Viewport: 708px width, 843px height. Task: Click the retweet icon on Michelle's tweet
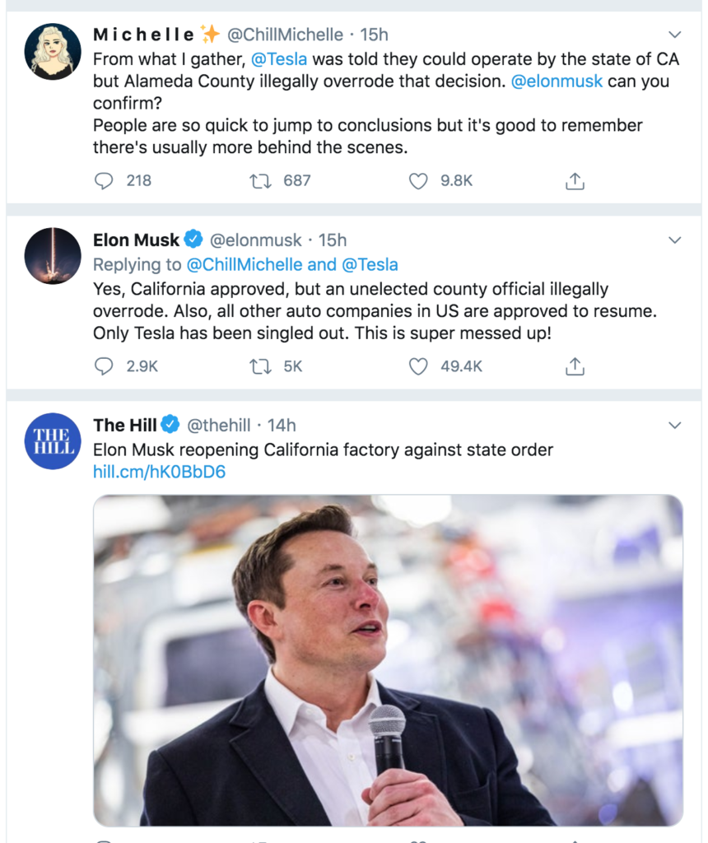point(260,180)
